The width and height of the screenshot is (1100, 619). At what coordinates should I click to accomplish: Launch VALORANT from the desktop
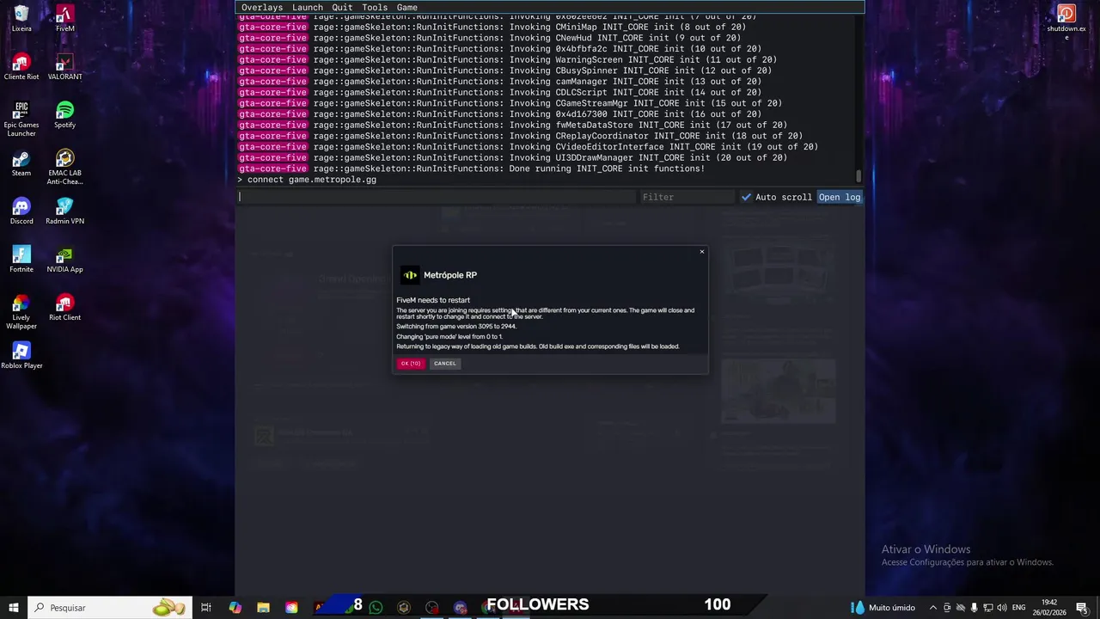(64, 67)
